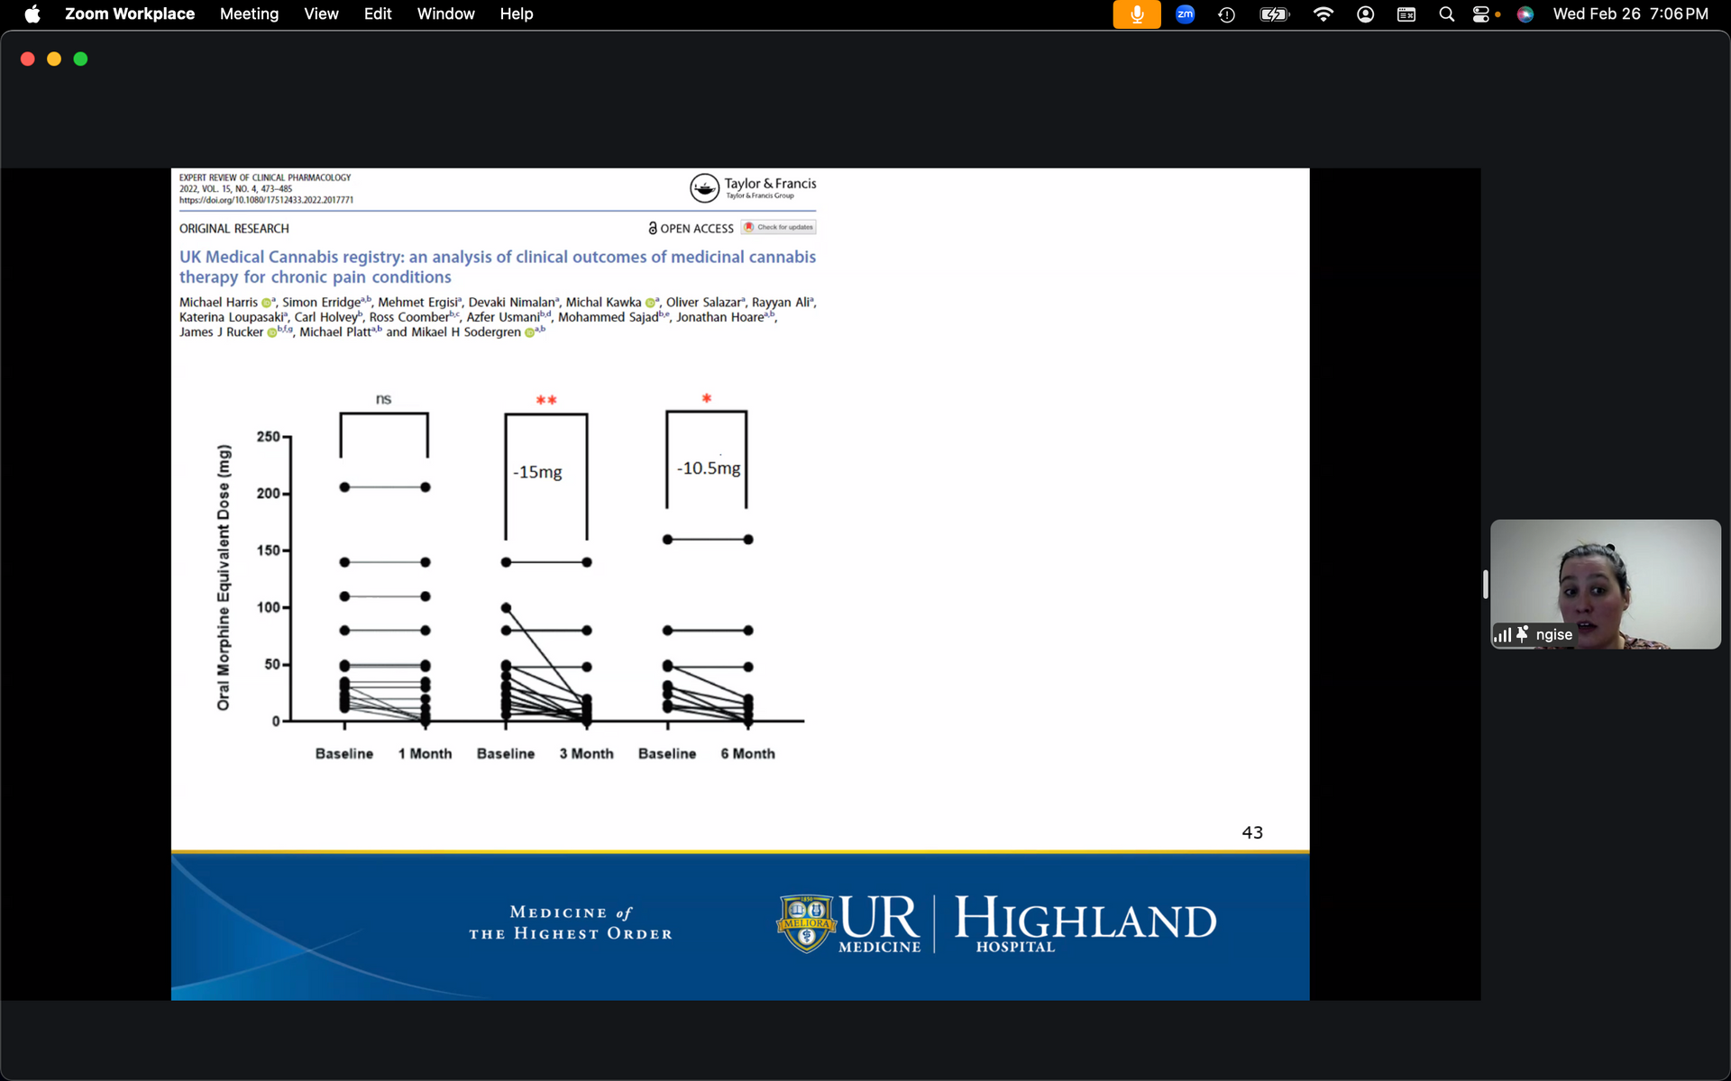
Task: Expand the Help menu
Action: [517, 14]
